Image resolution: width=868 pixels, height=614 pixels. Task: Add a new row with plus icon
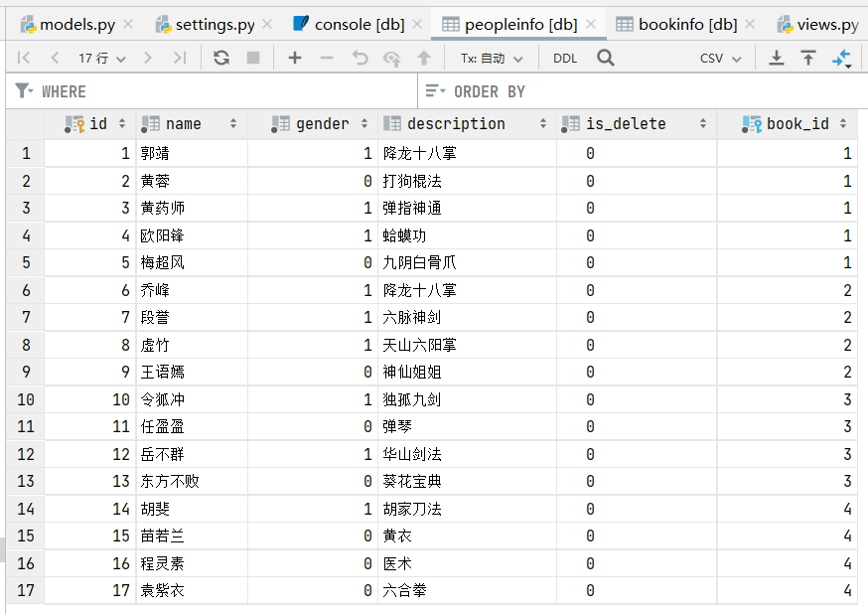tap(295, 58)
